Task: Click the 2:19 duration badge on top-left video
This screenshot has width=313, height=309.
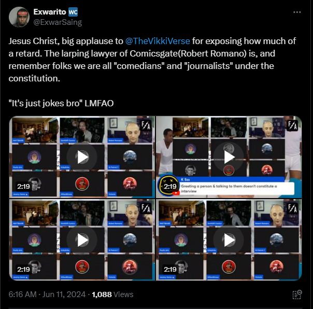Action: (x=23, y=186)
